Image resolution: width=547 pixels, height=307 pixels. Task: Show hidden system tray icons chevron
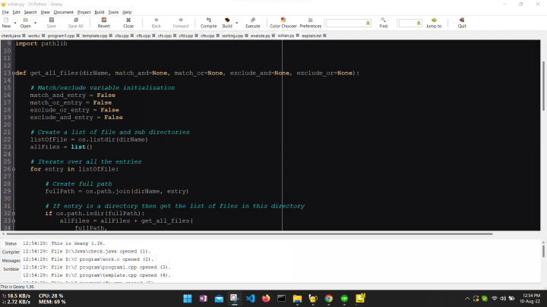467,299
